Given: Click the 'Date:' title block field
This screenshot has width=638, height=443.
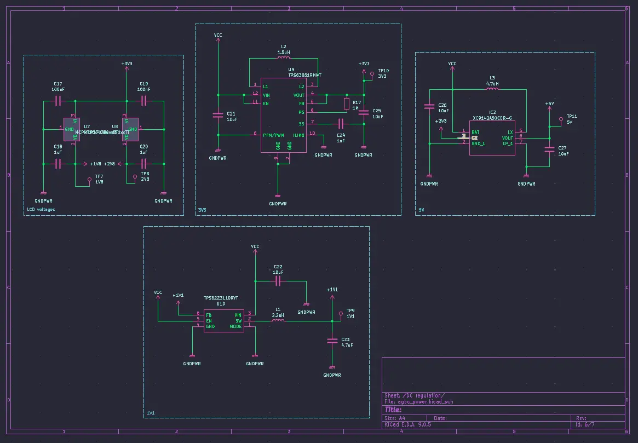Looking at the screenshot, I should pyautogui.click(x=440, y=418).
